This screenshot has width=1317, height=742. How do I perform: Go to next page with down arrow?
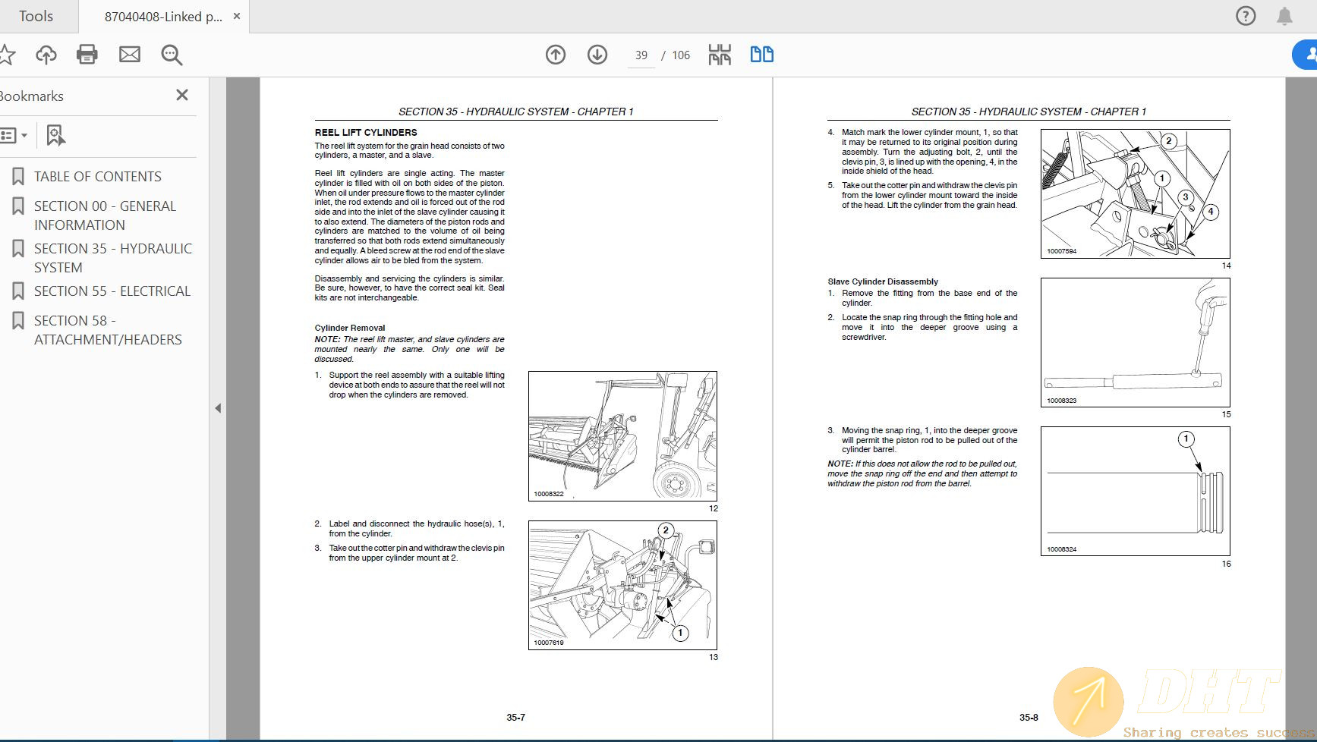(x=597, y=55)
